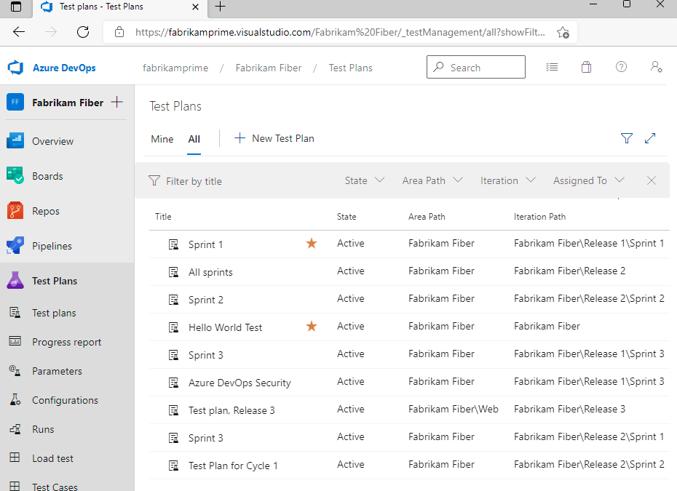Click the site lock icon in address bar
The image size is (677, 491).
pos(119,32)
